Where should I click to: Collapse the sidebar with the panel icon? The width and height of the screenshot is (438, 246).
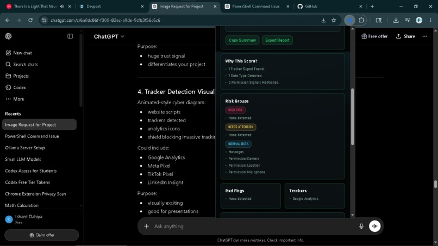pyautogui.click(x=70, y=36)
